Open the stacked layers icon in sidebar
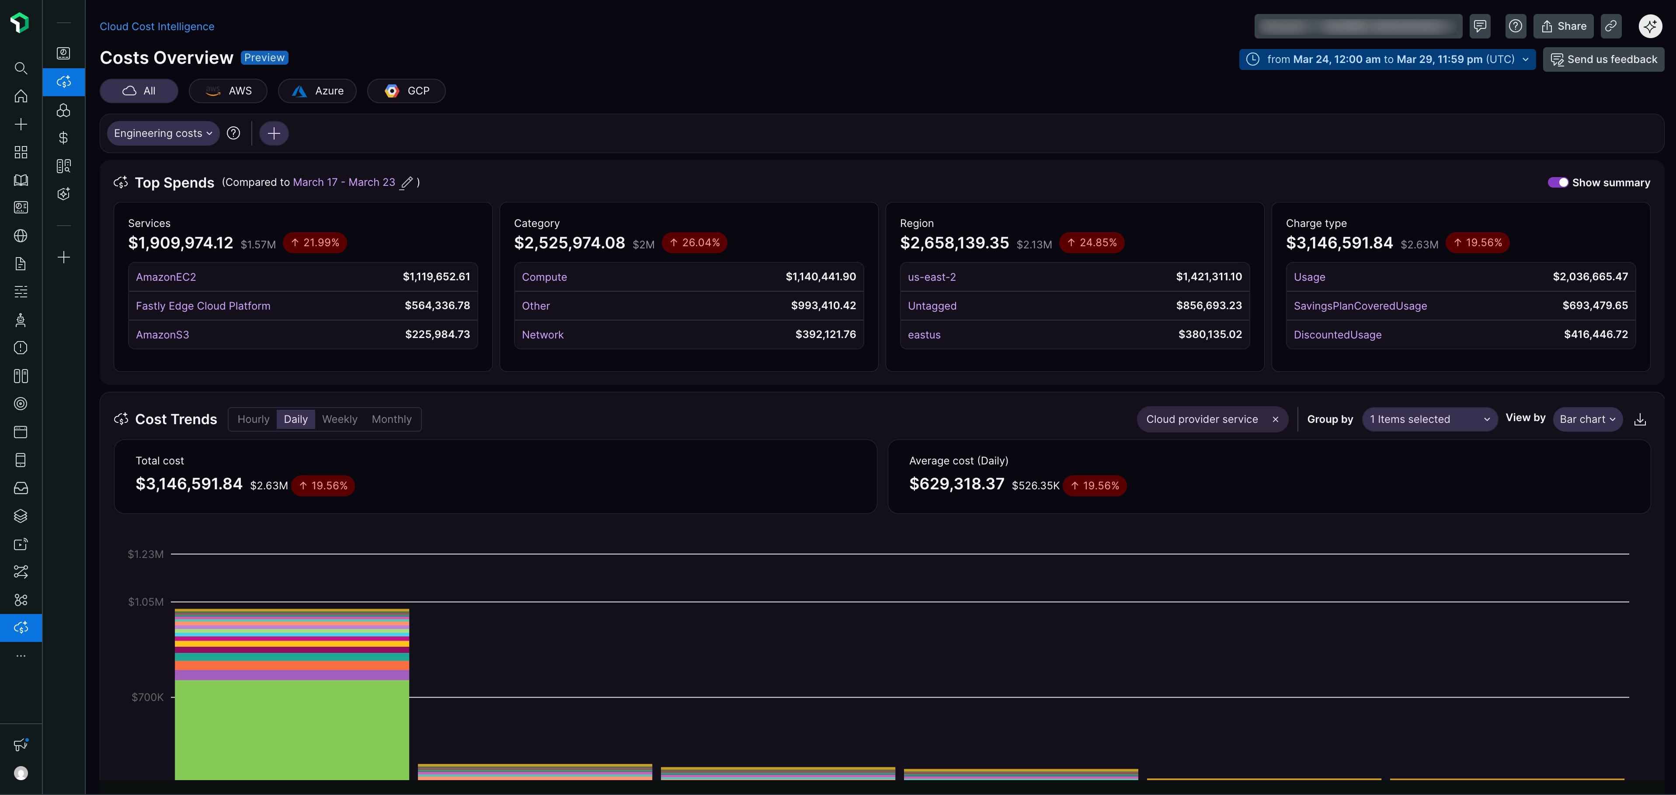This screenshot has width=1676, height=795. point(21,516)
